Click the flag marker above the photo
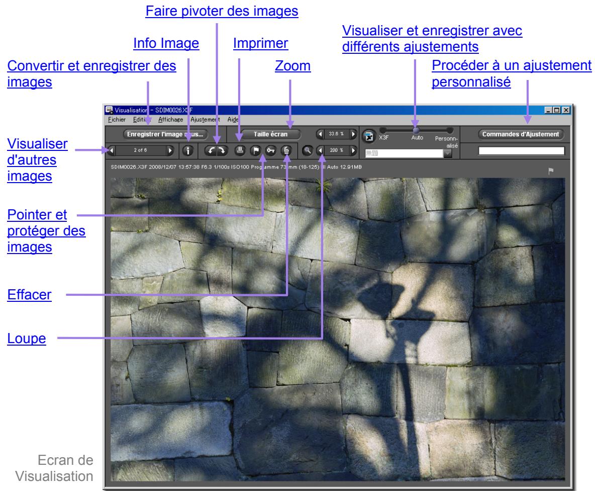 pos(551,171)
